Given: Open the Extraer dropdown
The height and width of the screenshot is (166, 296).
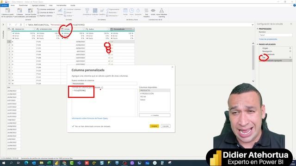Looking at the screenshot, I should [x=68, y=12].
